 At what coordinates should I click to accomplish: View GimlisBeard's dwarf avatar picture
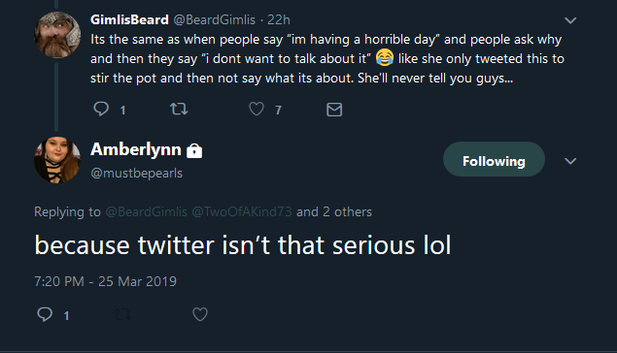point(57,35)
